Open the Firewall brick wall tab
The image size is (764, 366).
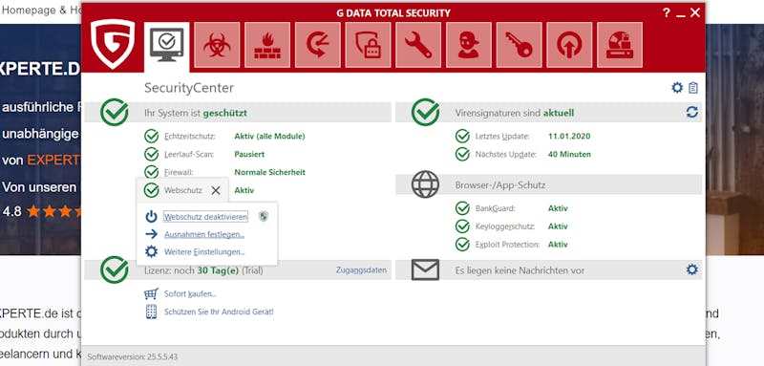click(x=267, y=45)
